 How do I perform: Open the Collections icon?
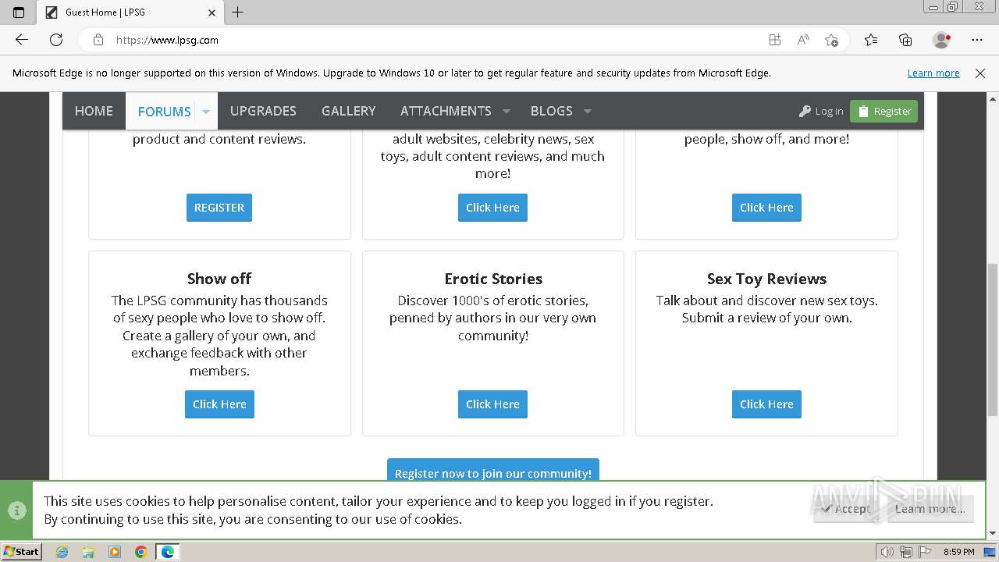click(905, 40)
